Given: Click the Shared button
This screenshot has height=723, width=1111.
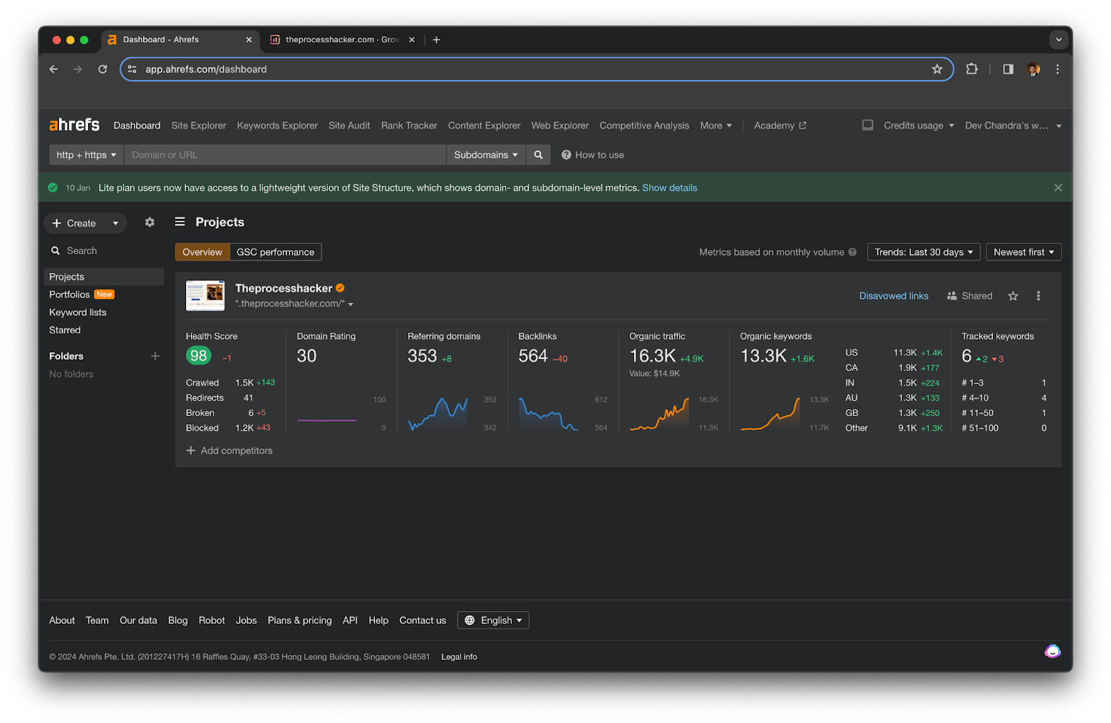Looking at the screenshot, I should coord(969,296).
